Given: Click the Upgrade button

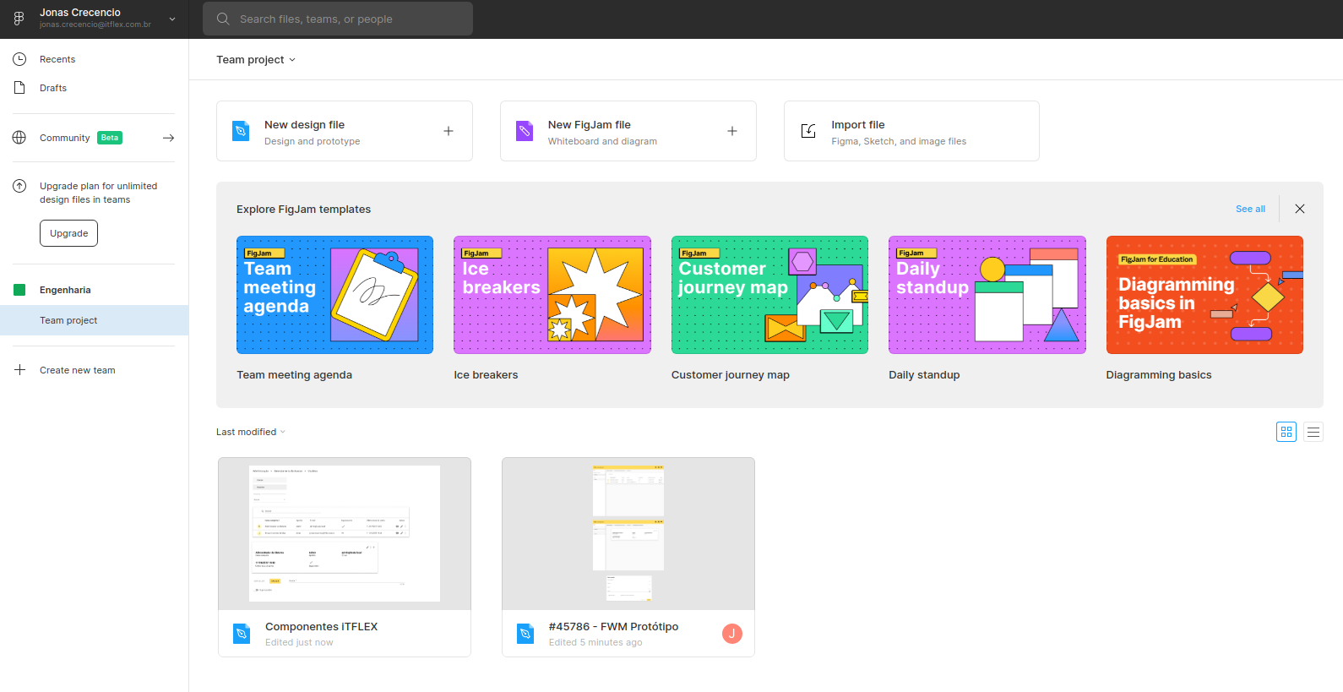Looking at the screenshot, I should click(x=68, y=233).
